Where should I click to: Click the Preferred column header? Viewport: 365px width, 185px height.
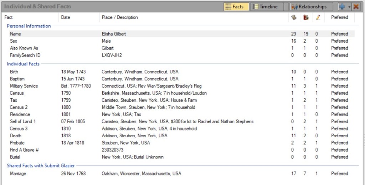tap(339, 17)
